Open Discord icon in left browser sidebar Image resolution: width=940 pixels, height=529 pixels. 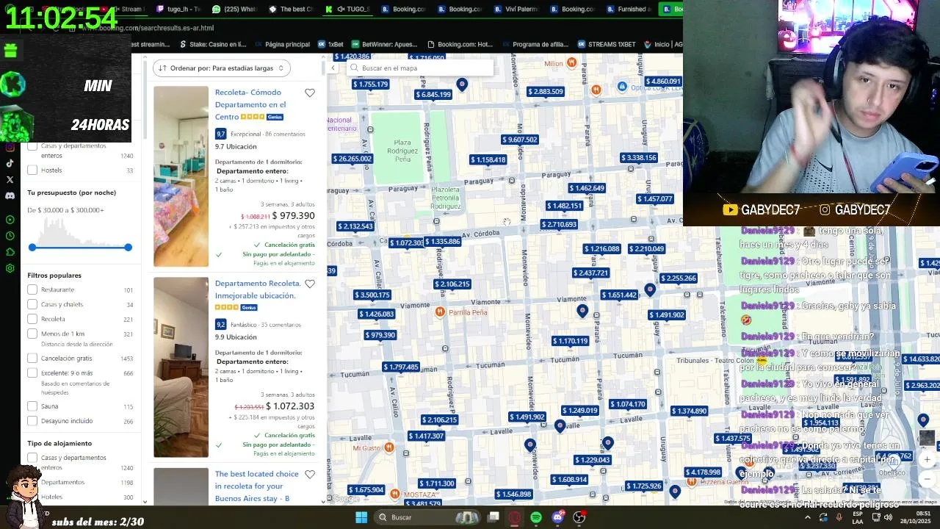click(10, 196)
